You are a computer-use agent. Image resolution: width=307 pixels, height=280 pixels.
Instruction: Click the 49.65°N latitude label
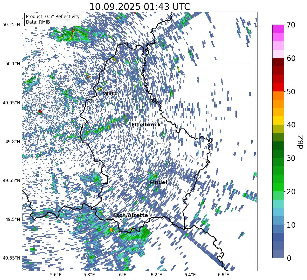point(11,180)
